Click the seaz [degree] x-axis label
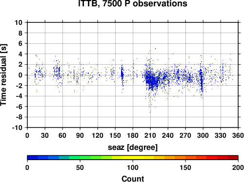The width and height of the screenshot is (244, 182). pyautogui.click(x=133, y=147)
